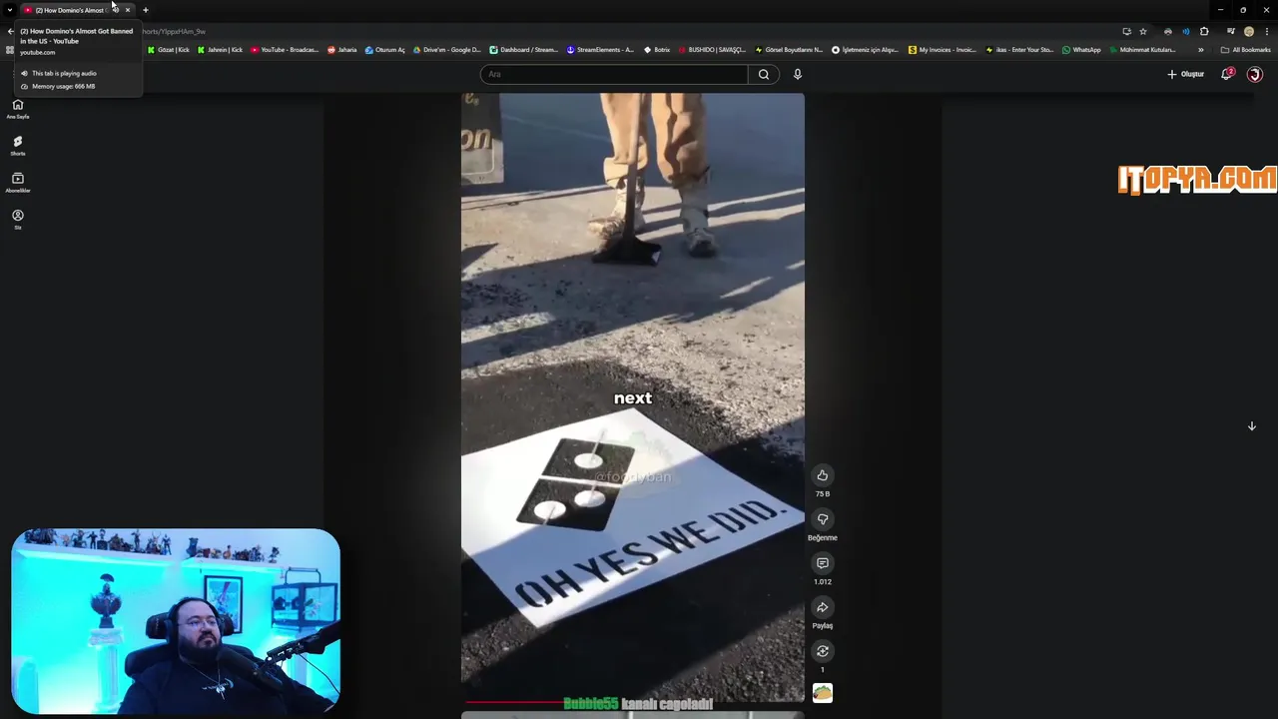Open Chrome profile avatar
This screenshot has height=719, width=1278.
click(x=1248, y=31)
